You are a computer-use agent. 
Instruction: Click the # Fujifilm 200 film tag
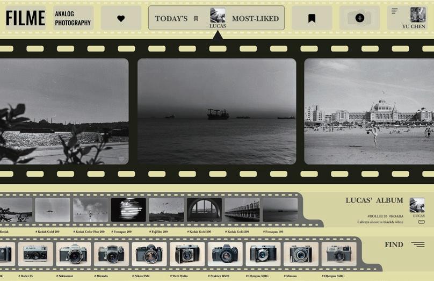point(158,232)
